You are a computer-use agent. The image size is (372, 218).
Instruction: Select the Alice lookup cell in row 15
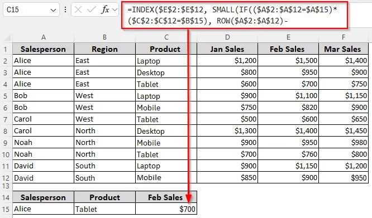pos(44,209)
